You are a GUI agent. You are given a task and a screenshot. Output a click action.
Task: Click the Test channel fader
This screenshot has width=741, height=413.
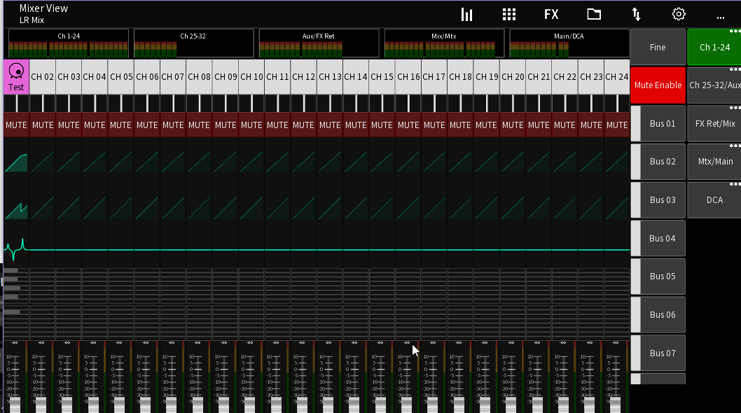[x=15, y=405]
